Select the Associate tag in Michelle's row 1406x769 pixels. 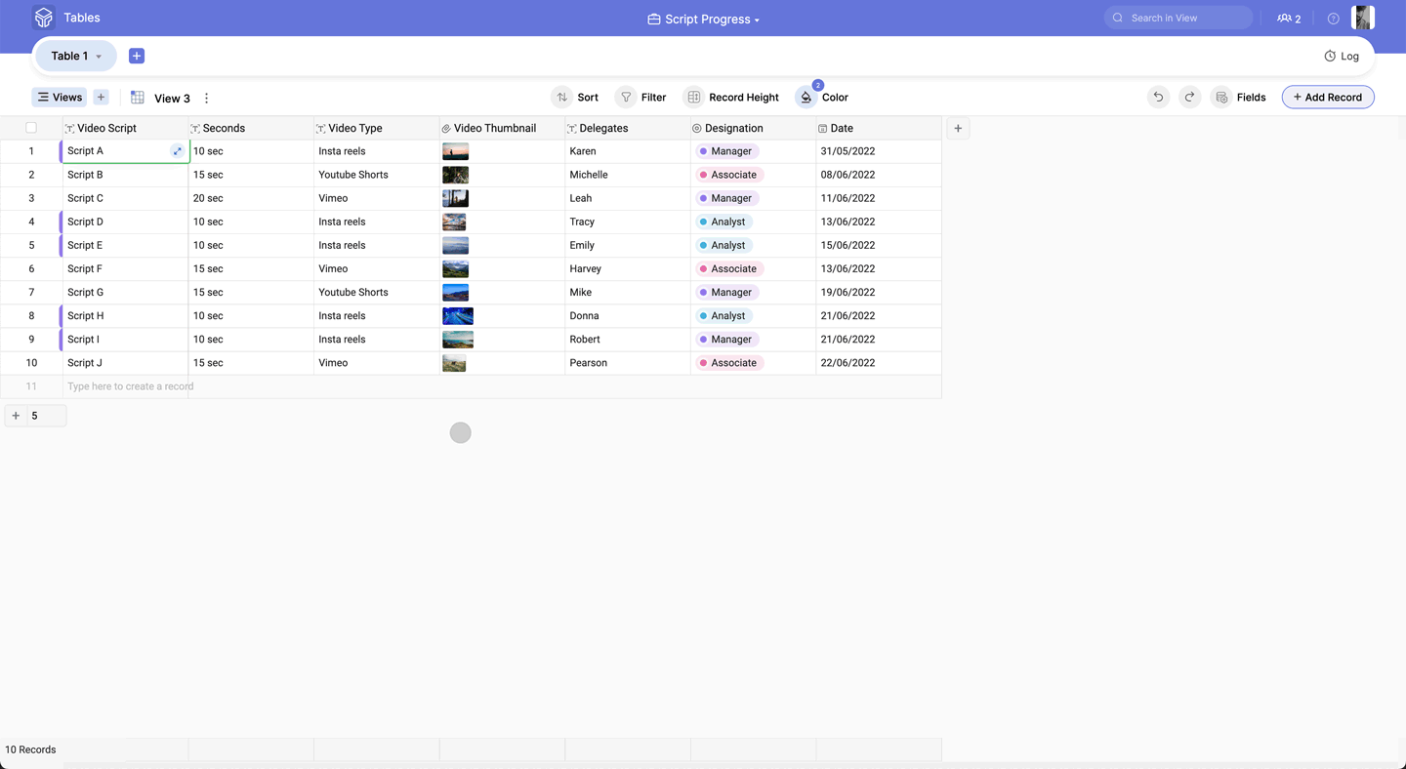pos(729,175)
